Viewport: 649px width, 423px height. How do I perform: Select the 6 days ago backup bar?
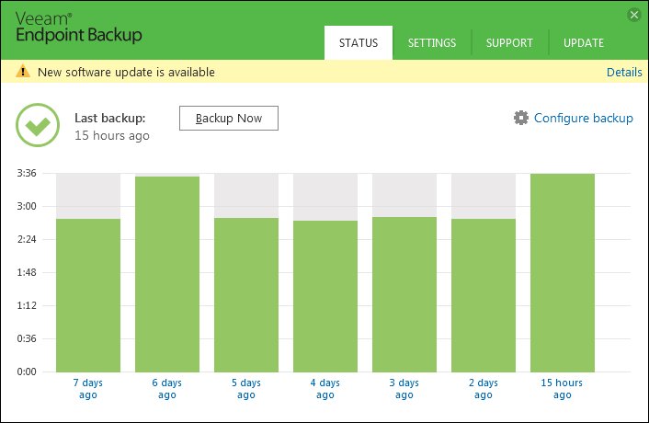coord(167,274)
